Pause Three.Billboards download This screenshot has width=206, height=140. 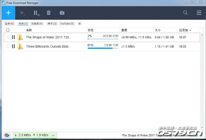pyautogui.click(x=13, y=47)
